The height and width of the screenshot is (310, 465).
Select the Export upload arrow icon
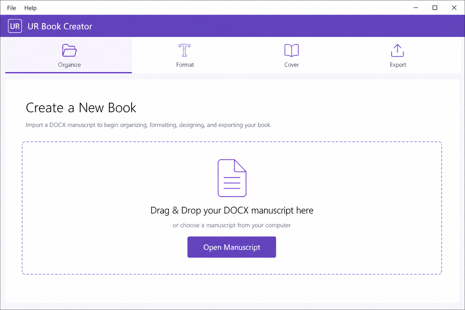click(397, 50)
